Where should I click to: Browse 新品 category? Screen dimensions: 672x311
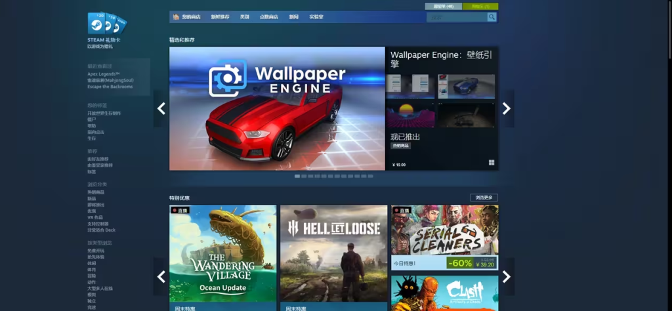91,199
